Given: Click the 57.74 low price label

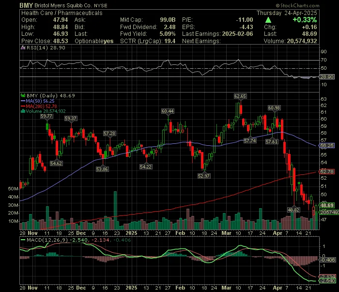Looking at the screenshot, I should pyautogui.click(x=250, y=141).
